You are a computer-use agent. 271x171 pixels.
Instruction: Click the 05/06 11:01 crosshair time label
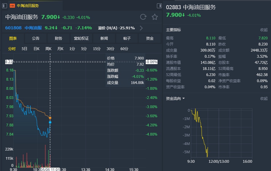pos(50,169)
